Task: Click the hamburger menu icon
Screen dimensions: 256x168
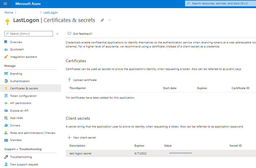Action: coord(5,4)
